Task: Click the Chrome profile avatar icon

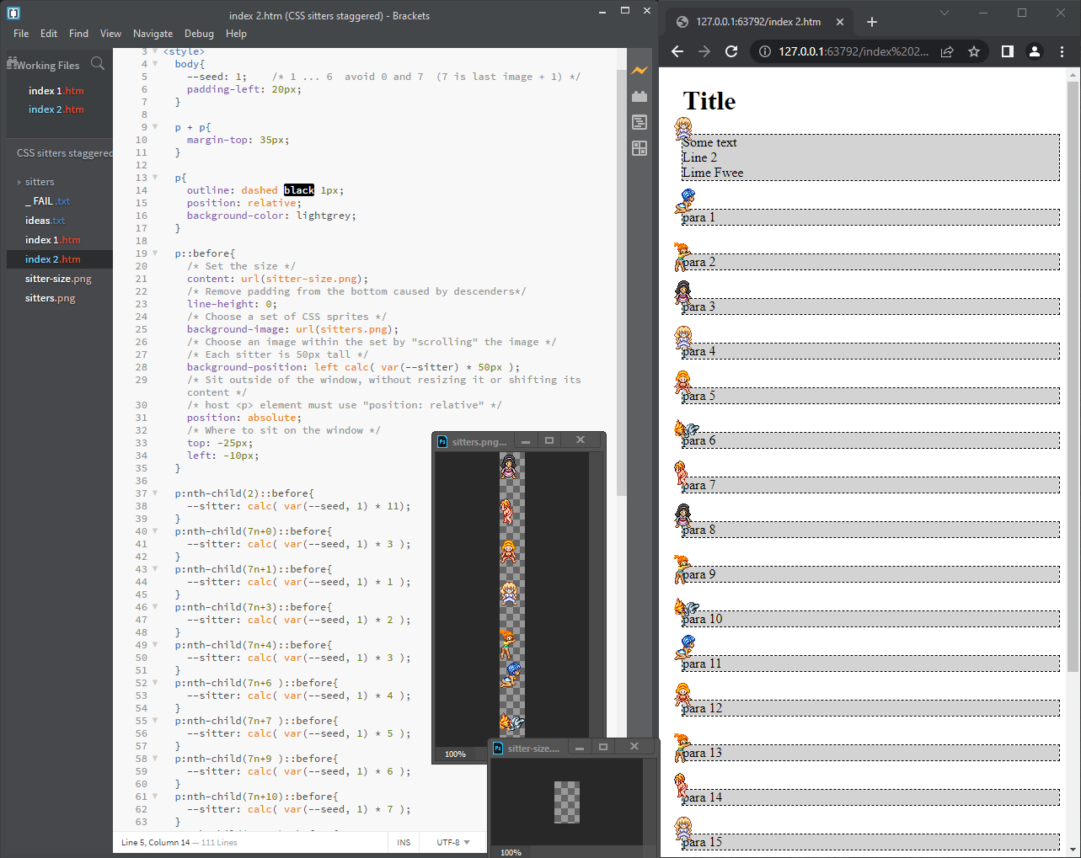Action: 1035,51
